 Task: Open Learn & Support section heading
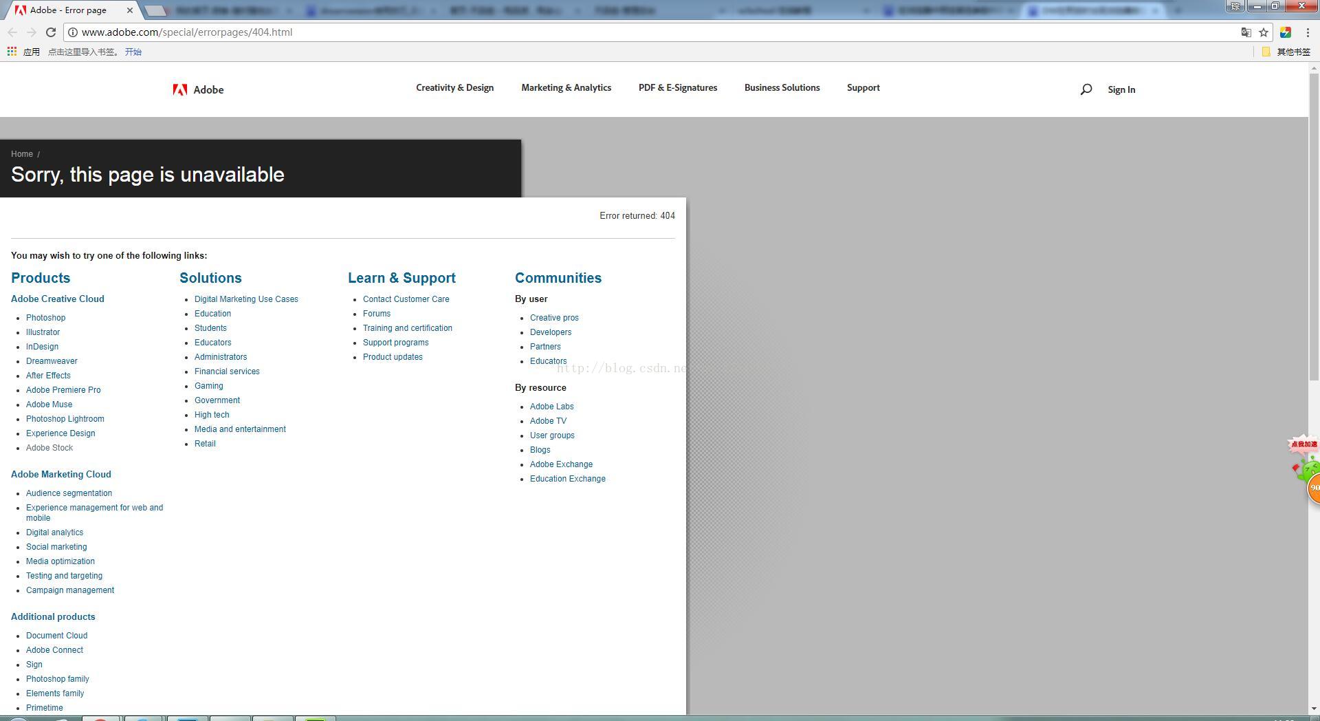click(401, 278)
